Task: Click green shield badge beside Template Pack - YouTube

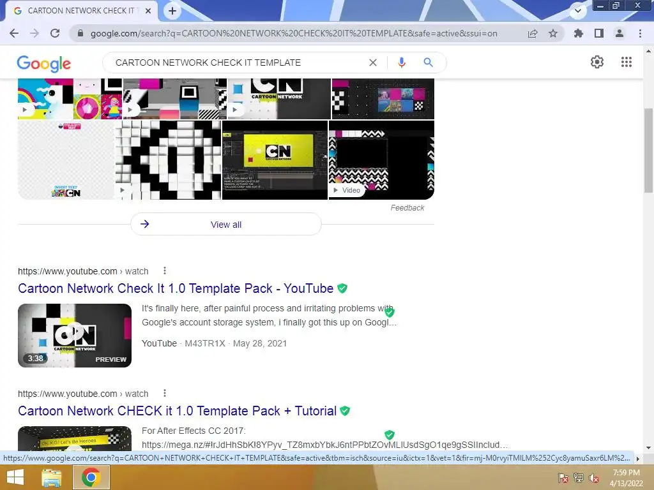Action: coord(342,288)
